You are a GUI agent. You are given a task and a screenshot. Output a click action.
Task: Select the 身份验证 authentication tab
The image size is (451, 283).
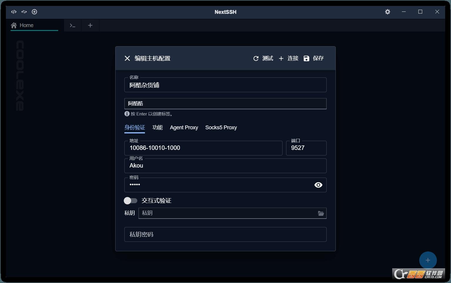tap(135, 128)
